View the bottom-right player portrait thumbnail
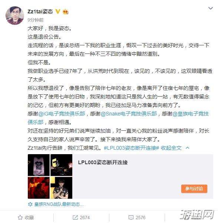Viewport: 218px width, 224px height. (x=61, y=188)
